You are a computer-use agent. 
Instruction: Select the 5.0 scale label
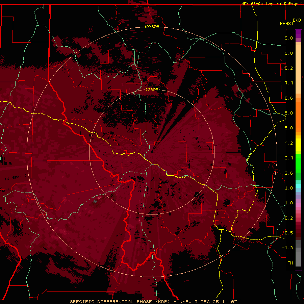click(x=289, y=128)
